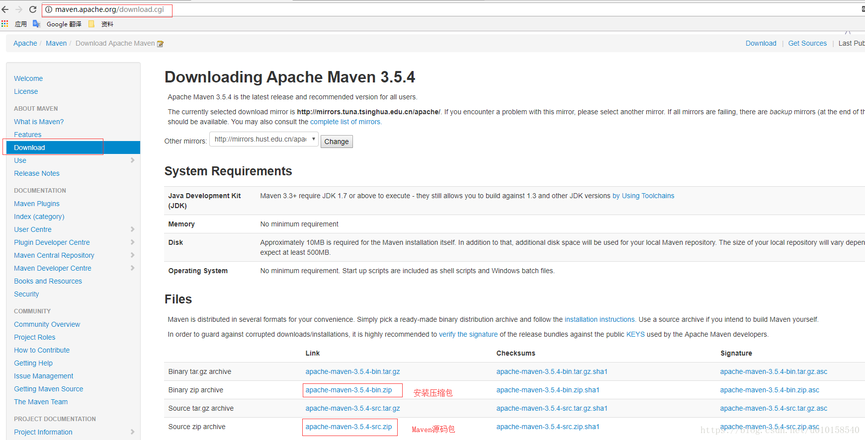
Task: Download apache-maven-3.5.4-bin.tar.gz
Action: tap(352, 371)
